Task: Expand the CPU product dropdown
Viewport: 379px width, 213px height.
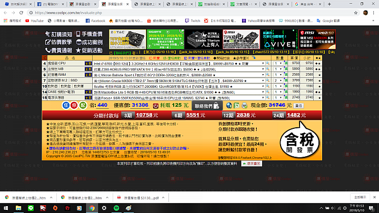Action: pos(263,64)
